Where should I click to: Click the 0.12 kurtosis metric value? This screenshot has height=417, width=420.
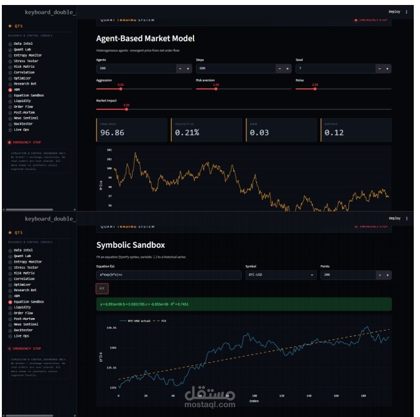point(334,133)
